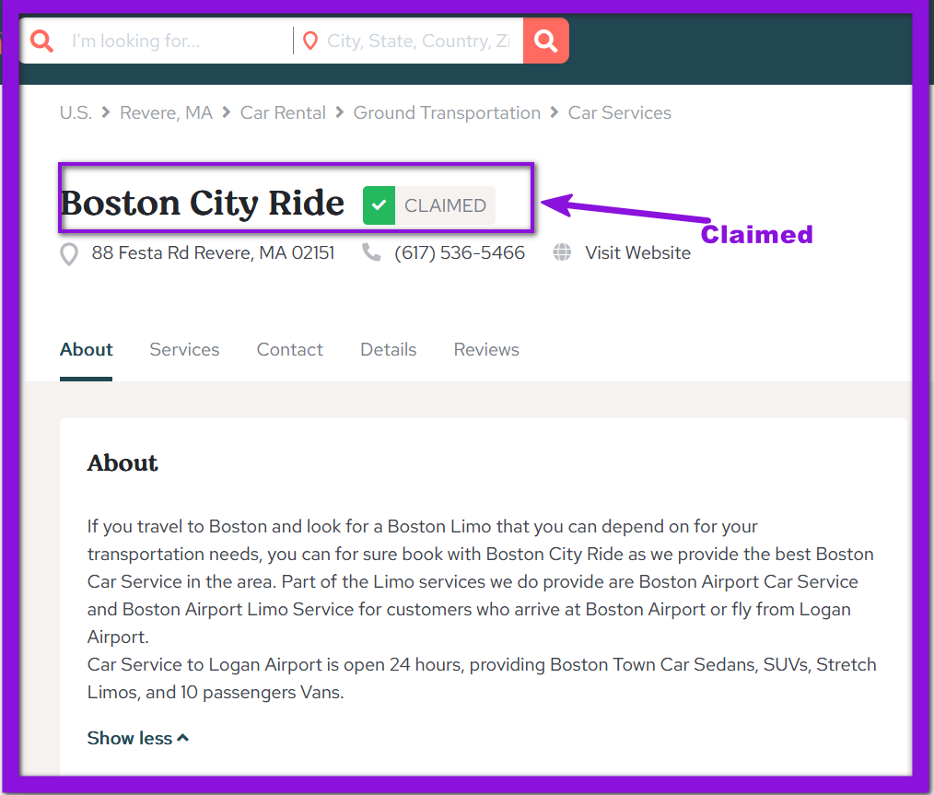This screenshot has width=934, height=795.
Task: Click the CLAIMED label next to the business name
Action: pyautogui.click(x=445, y=205)
